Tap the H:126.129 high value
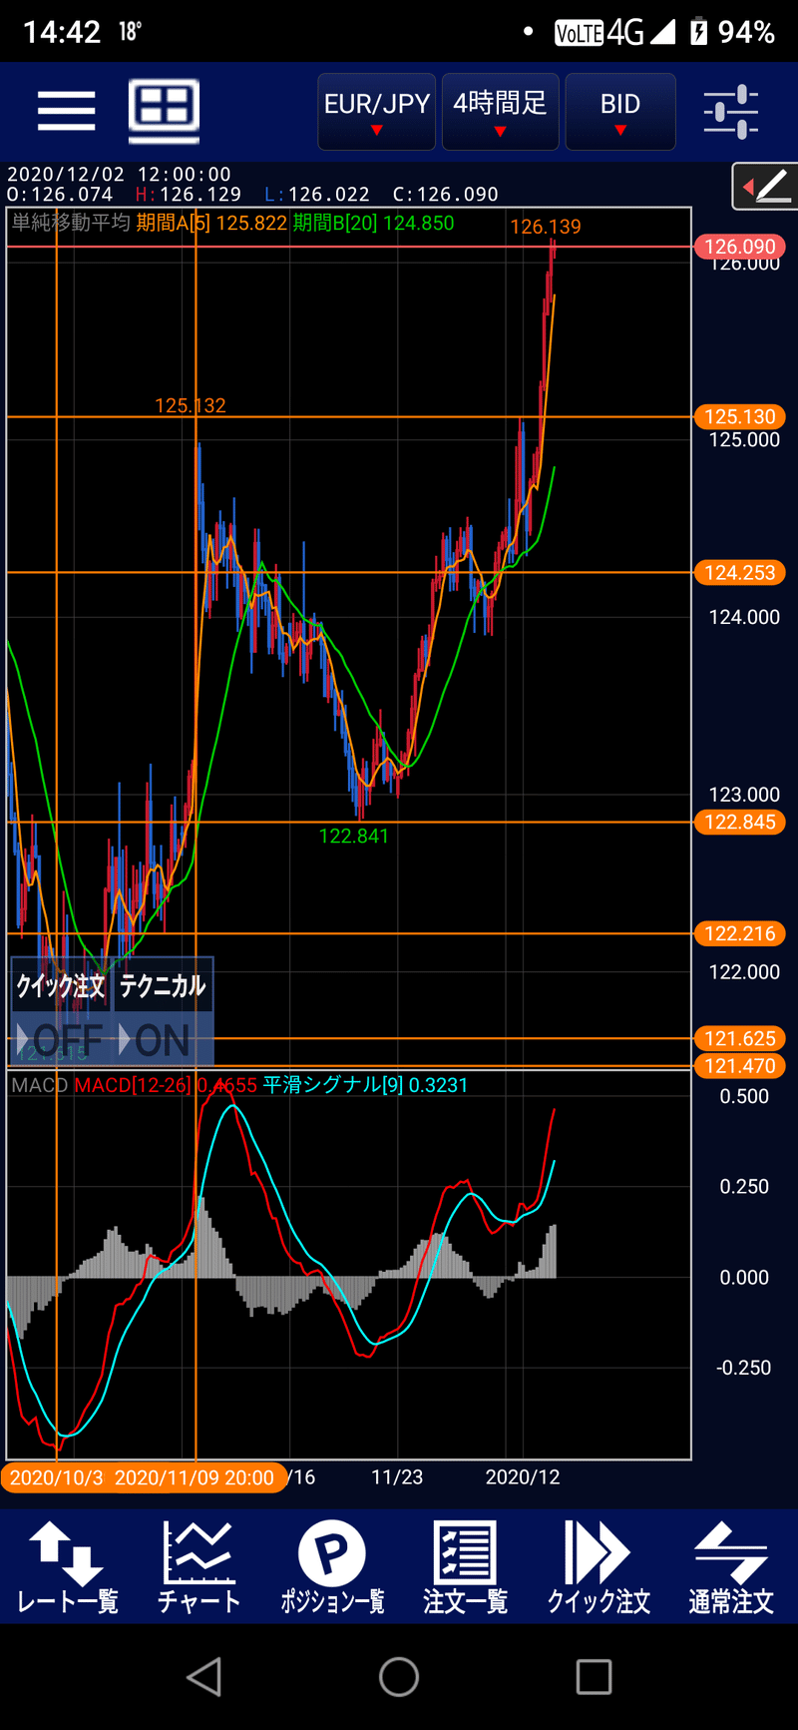This screenshot has width=798, height=1730. (x=189, y=195)
